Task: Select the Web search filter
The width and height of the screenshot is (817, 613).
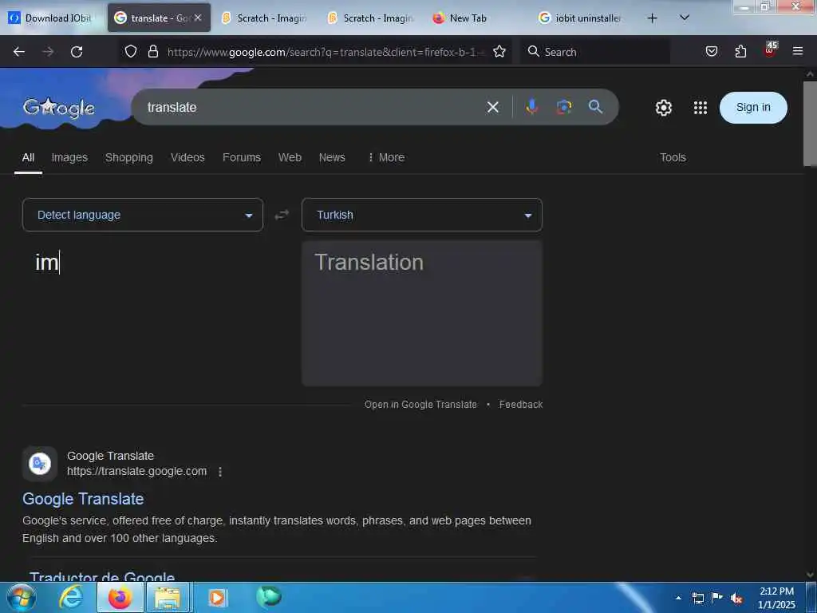Action: pyautogui.click(x=290, y=157)
